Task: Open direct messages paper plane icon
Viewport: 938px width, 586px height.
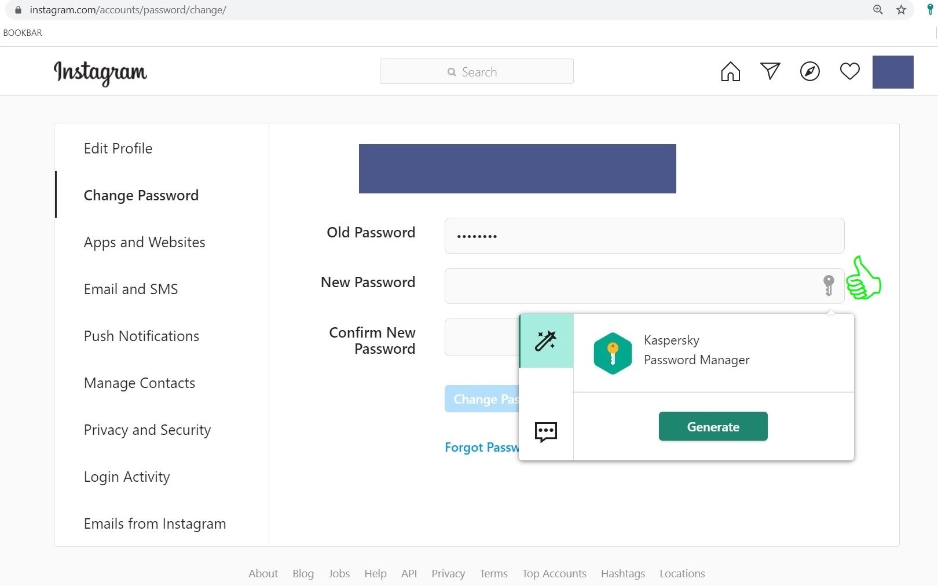Action: coord(770,71)
